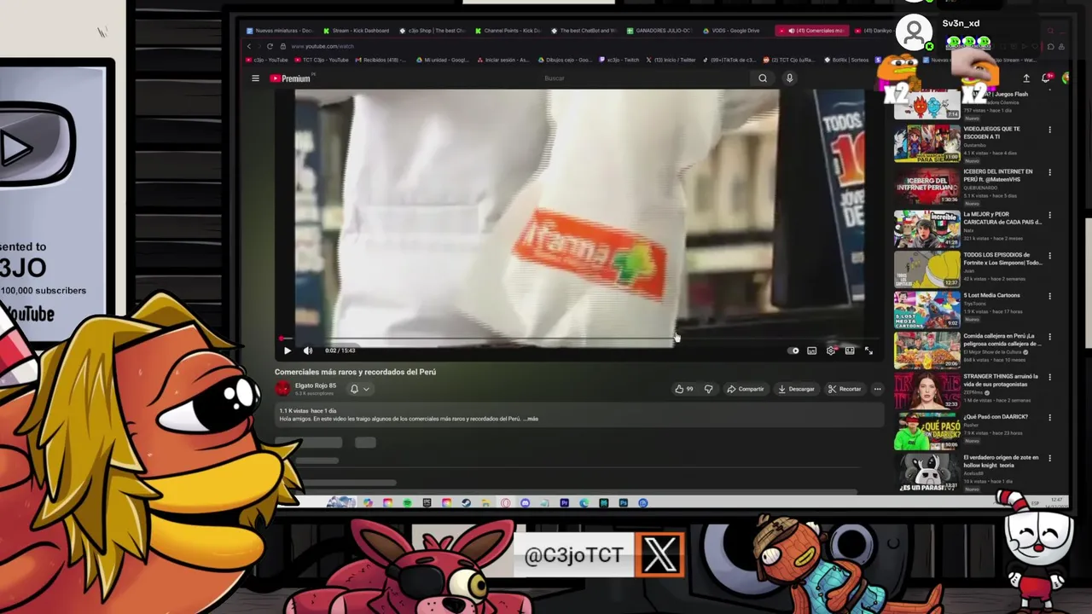
Task: Reload the page with the browser refresh icon
Action: (270, 46)
